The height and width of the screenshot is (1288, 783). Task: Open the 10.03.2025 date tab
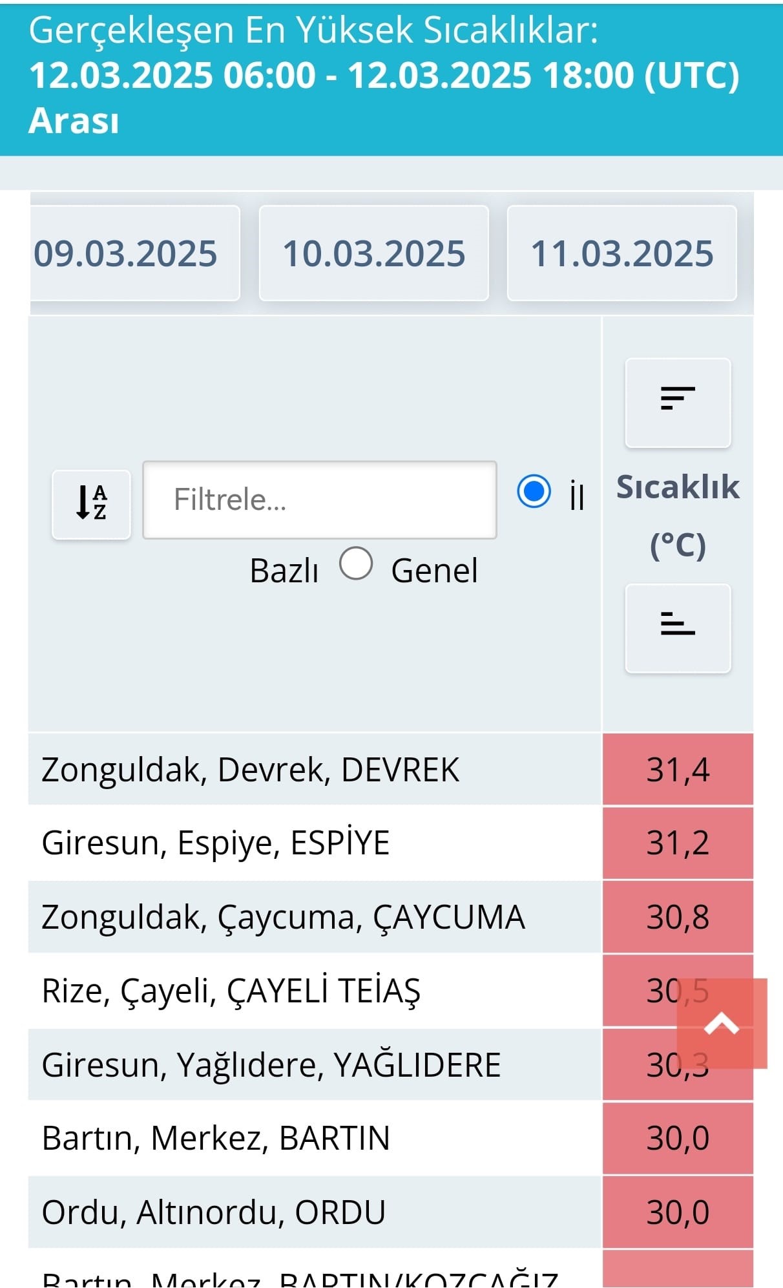coord(375,253)
